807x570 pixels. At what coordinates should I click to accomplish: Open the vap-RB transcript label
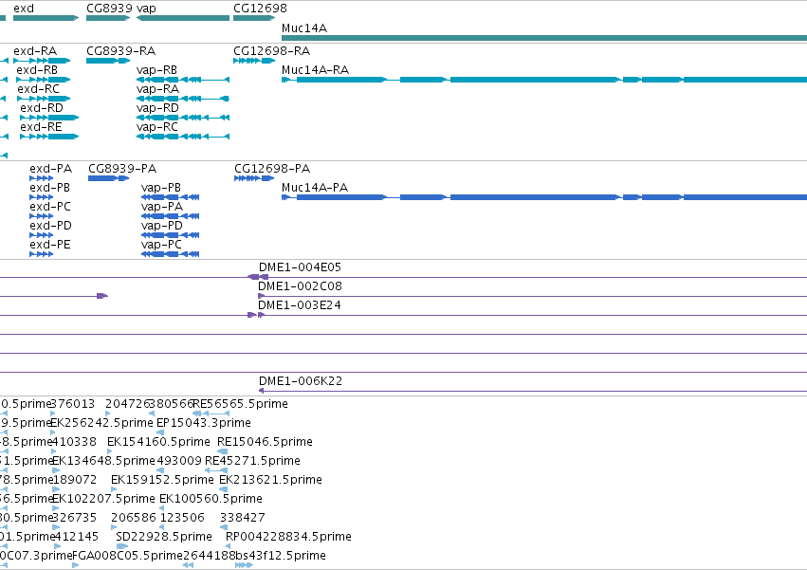point(157,70)
